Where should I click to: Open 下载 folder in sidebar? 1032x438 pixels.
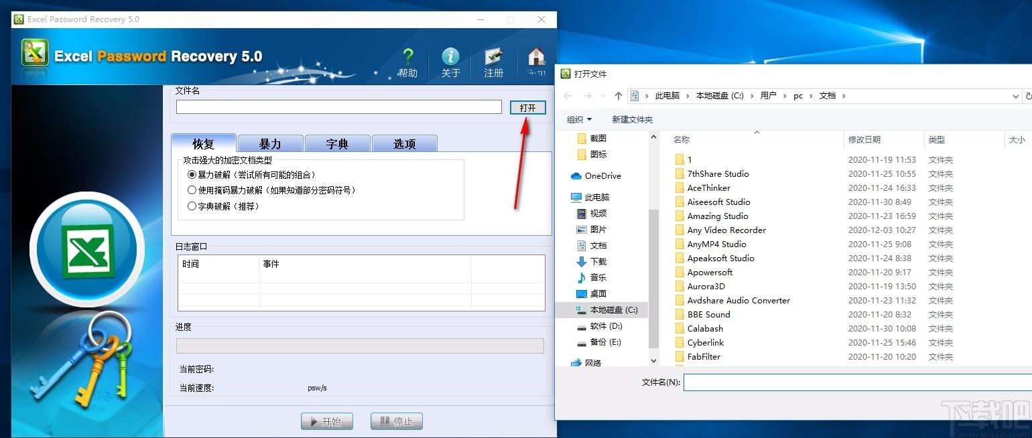592,262
